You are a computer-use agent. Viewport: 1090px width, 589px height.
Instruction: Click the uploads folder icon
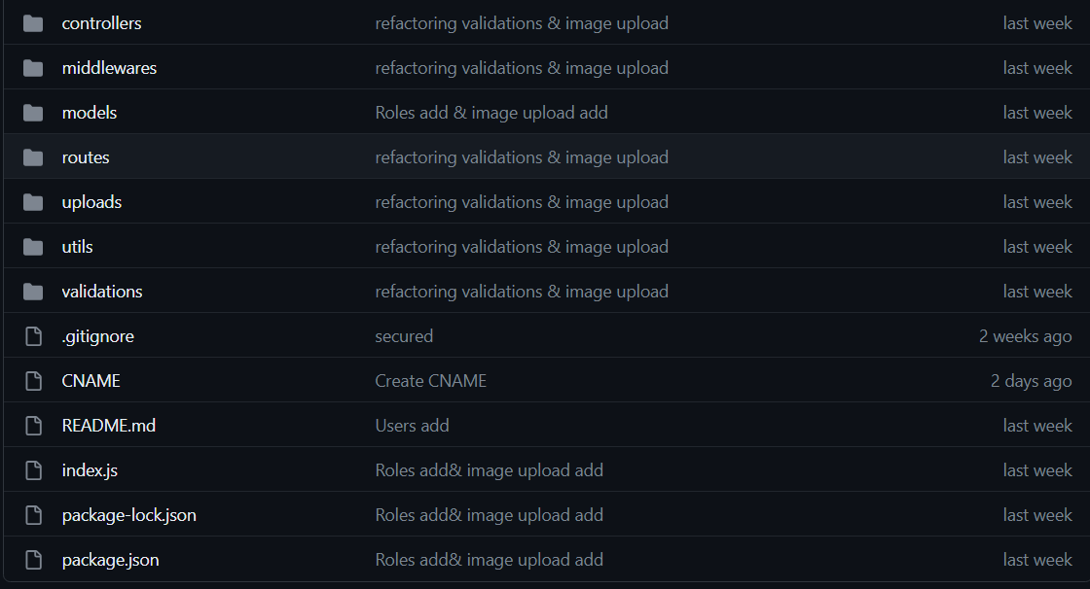click(33, 202)
